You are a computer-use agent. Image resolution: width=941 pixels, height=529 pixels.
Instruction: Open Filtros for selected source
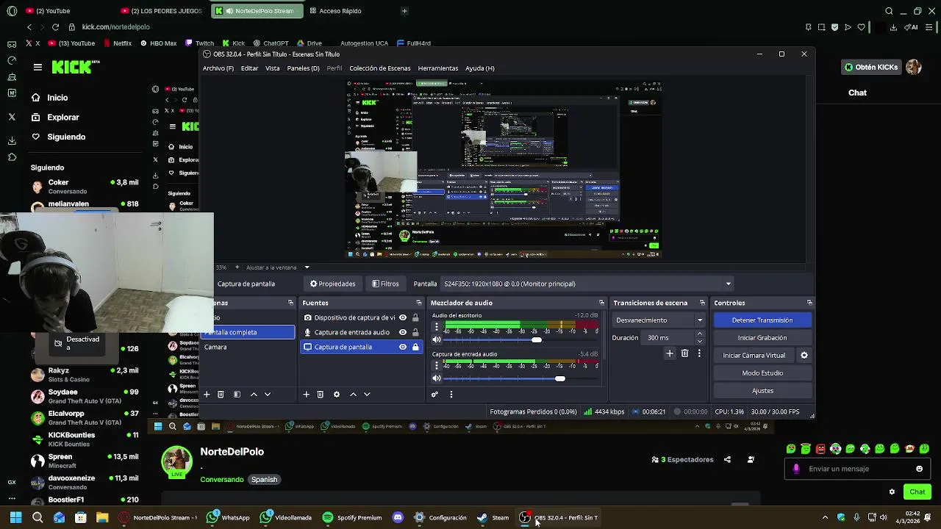(x=386, y=284)
